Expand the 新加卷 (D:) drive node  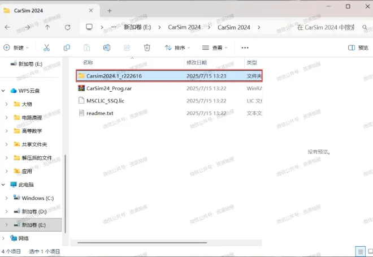[x=7, y=211]
